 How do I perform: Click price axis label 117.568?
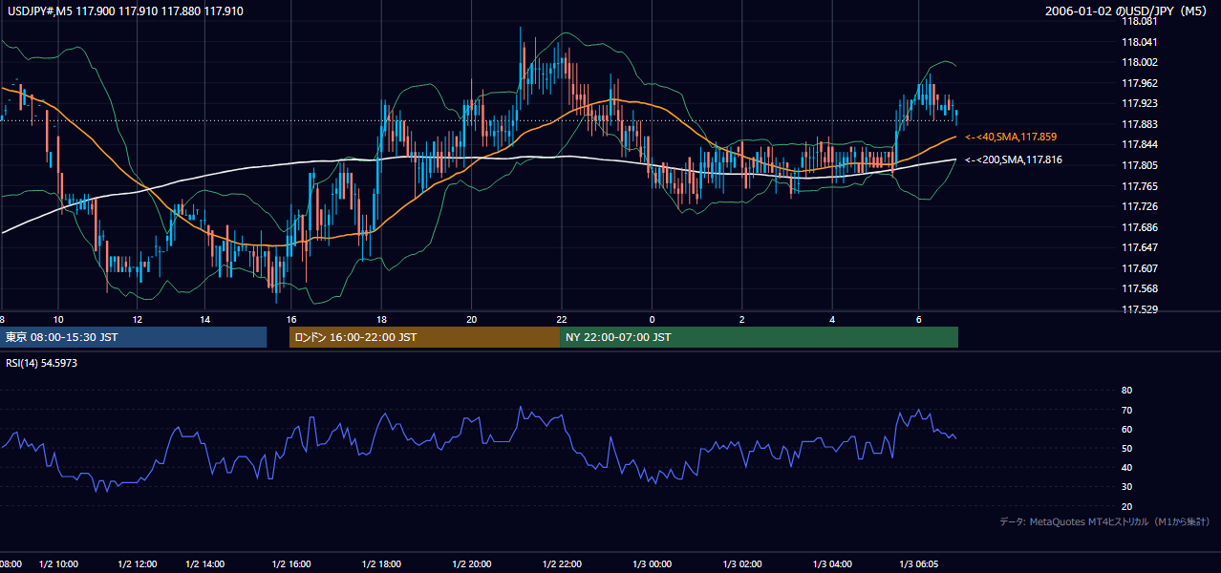pyautogui.click(x=1138, y=288)
